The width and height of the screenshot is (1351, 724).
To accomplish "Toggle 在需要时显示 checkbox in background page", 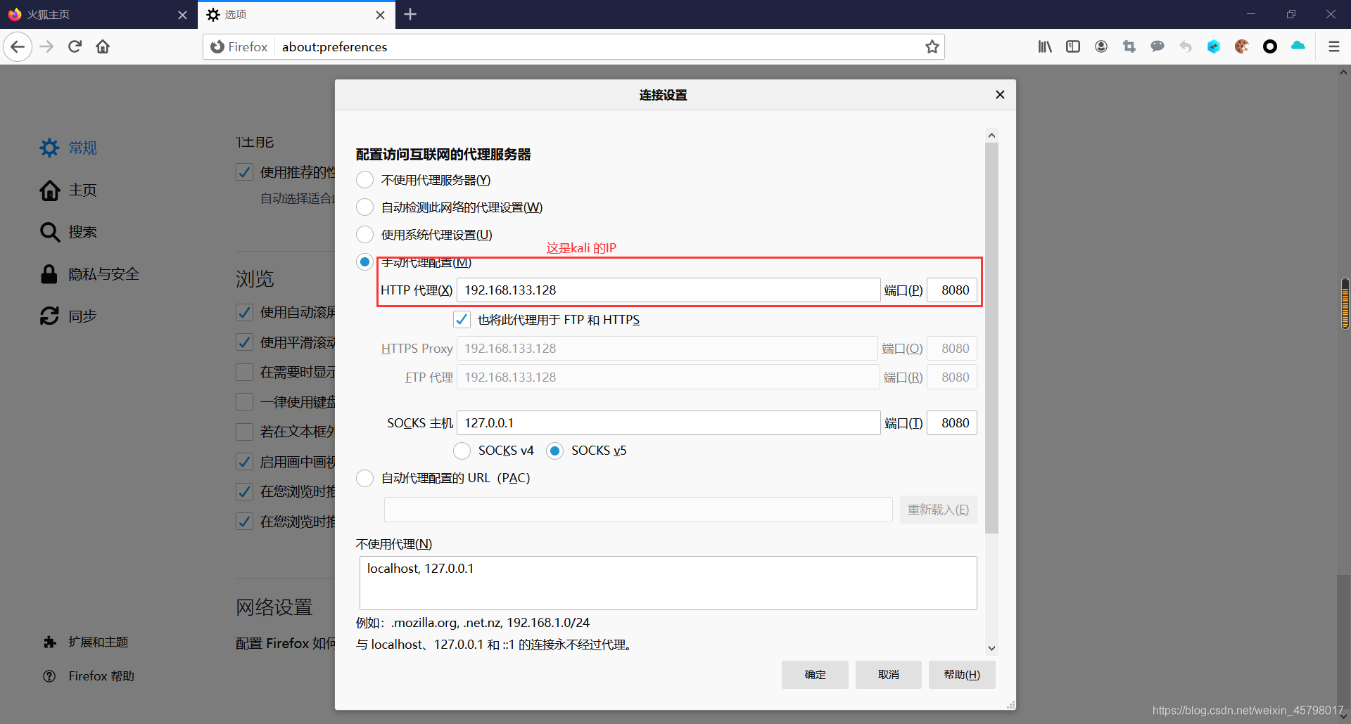I will [x=244, y=372].
